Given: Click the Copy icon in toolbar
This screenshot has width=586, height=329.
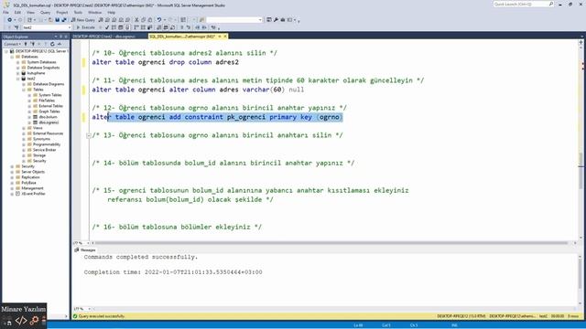Looking at the screenshot, I should click(x=143, y=20).
